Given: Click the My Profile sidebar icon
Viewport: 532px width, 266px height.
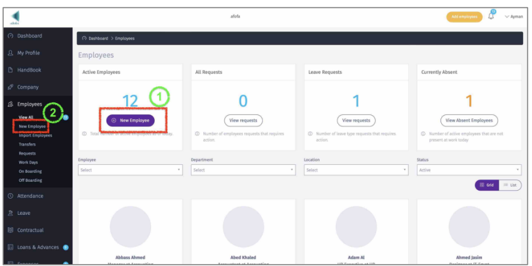Looking at the screenshot, I should coord(10,53).
